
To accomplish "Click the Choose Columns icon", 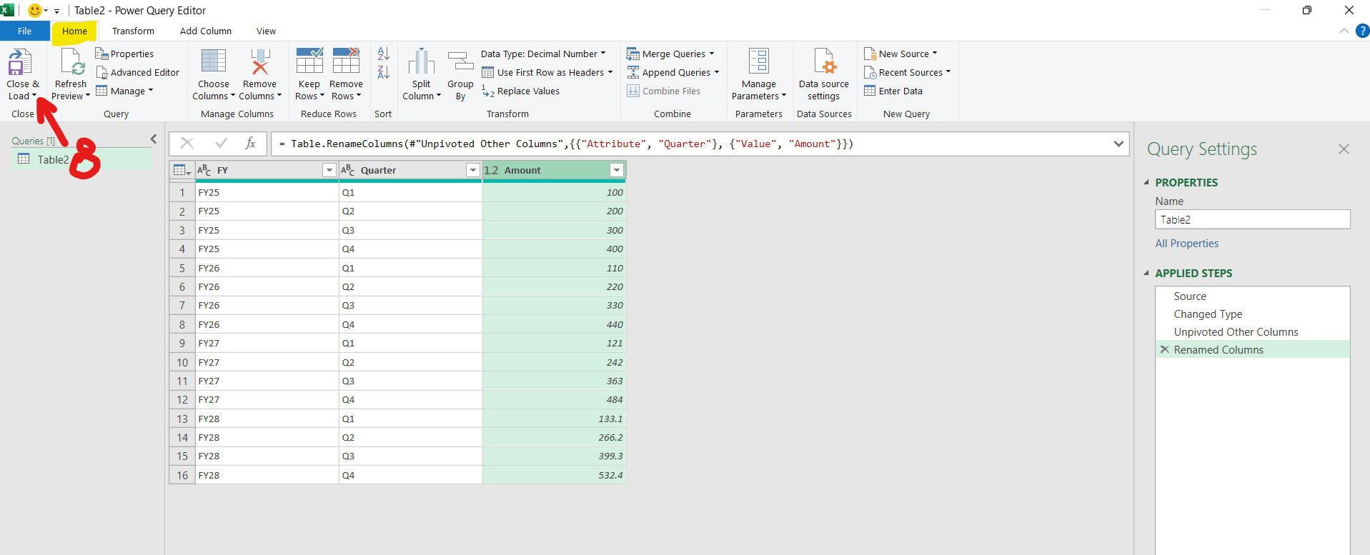I will tap(214, 61).
